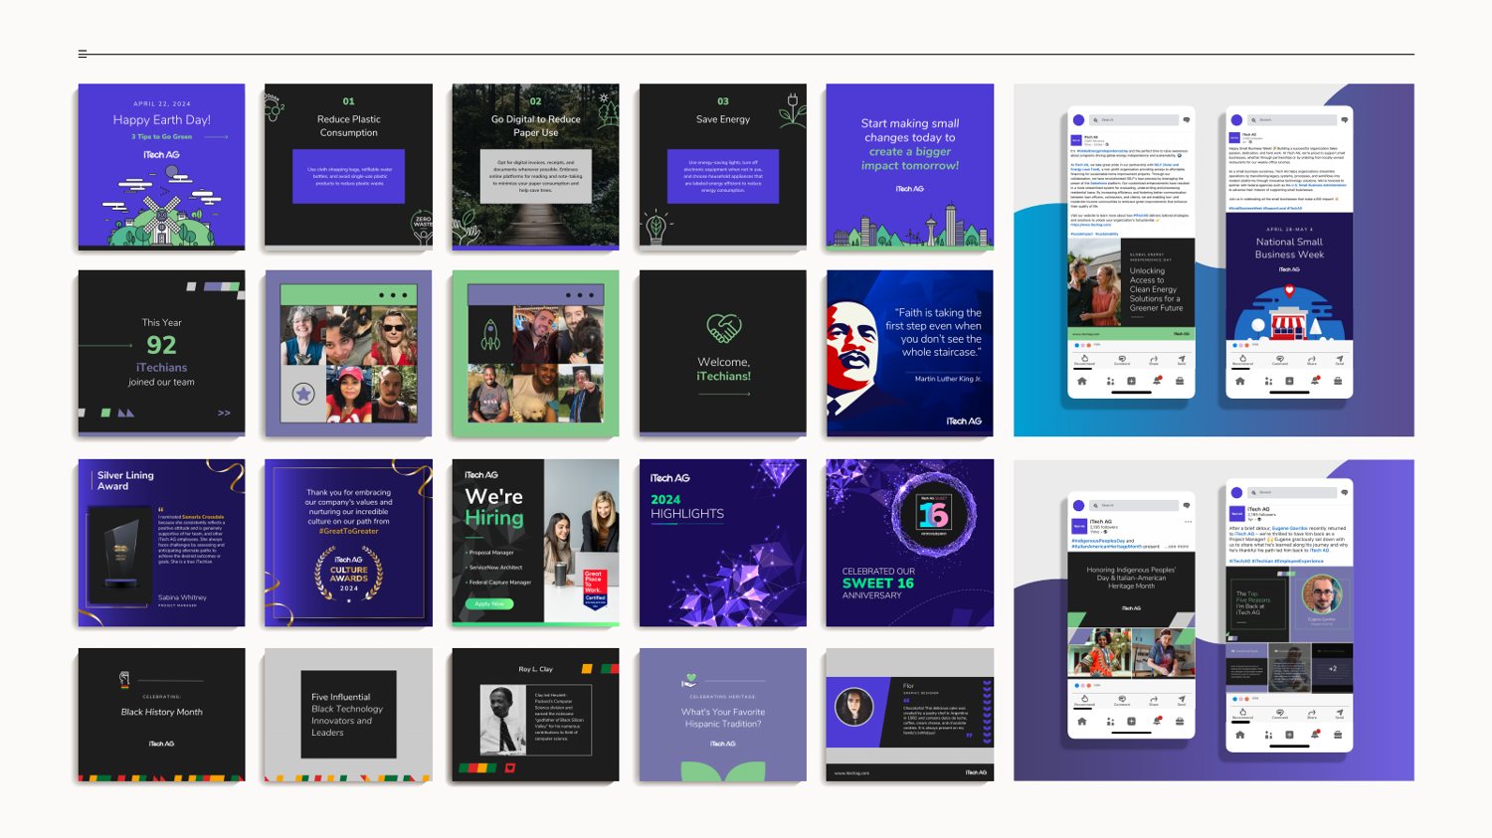
Task: Click #EmployeeExperience hashtag in Eugene post
Action: pos(1300,561)
